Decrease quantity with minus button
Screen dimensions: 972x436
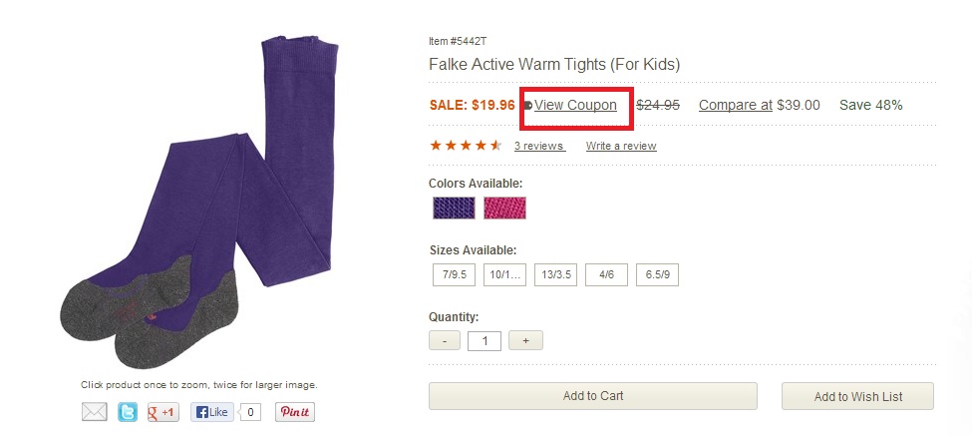pyautogui.click(x=445, y=341)
